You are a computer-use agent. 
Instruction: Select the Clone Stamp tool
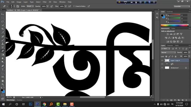tap(3, 44)
